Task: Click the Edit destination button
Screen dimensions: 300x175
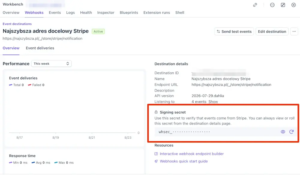Action: pyautogui.click(x=272, y=32)
